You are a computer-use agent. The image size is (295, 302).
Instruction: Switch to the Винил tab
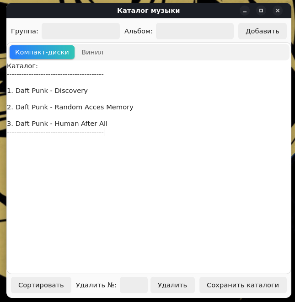92,52
